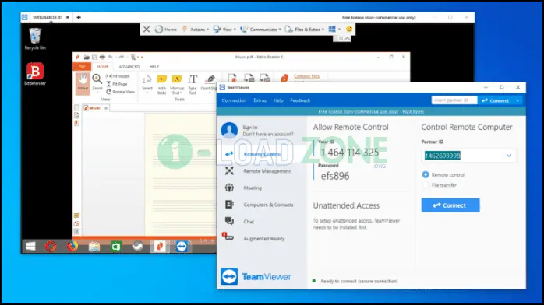Select the File transfer radio button
The image size is (544, 305).
426,185
